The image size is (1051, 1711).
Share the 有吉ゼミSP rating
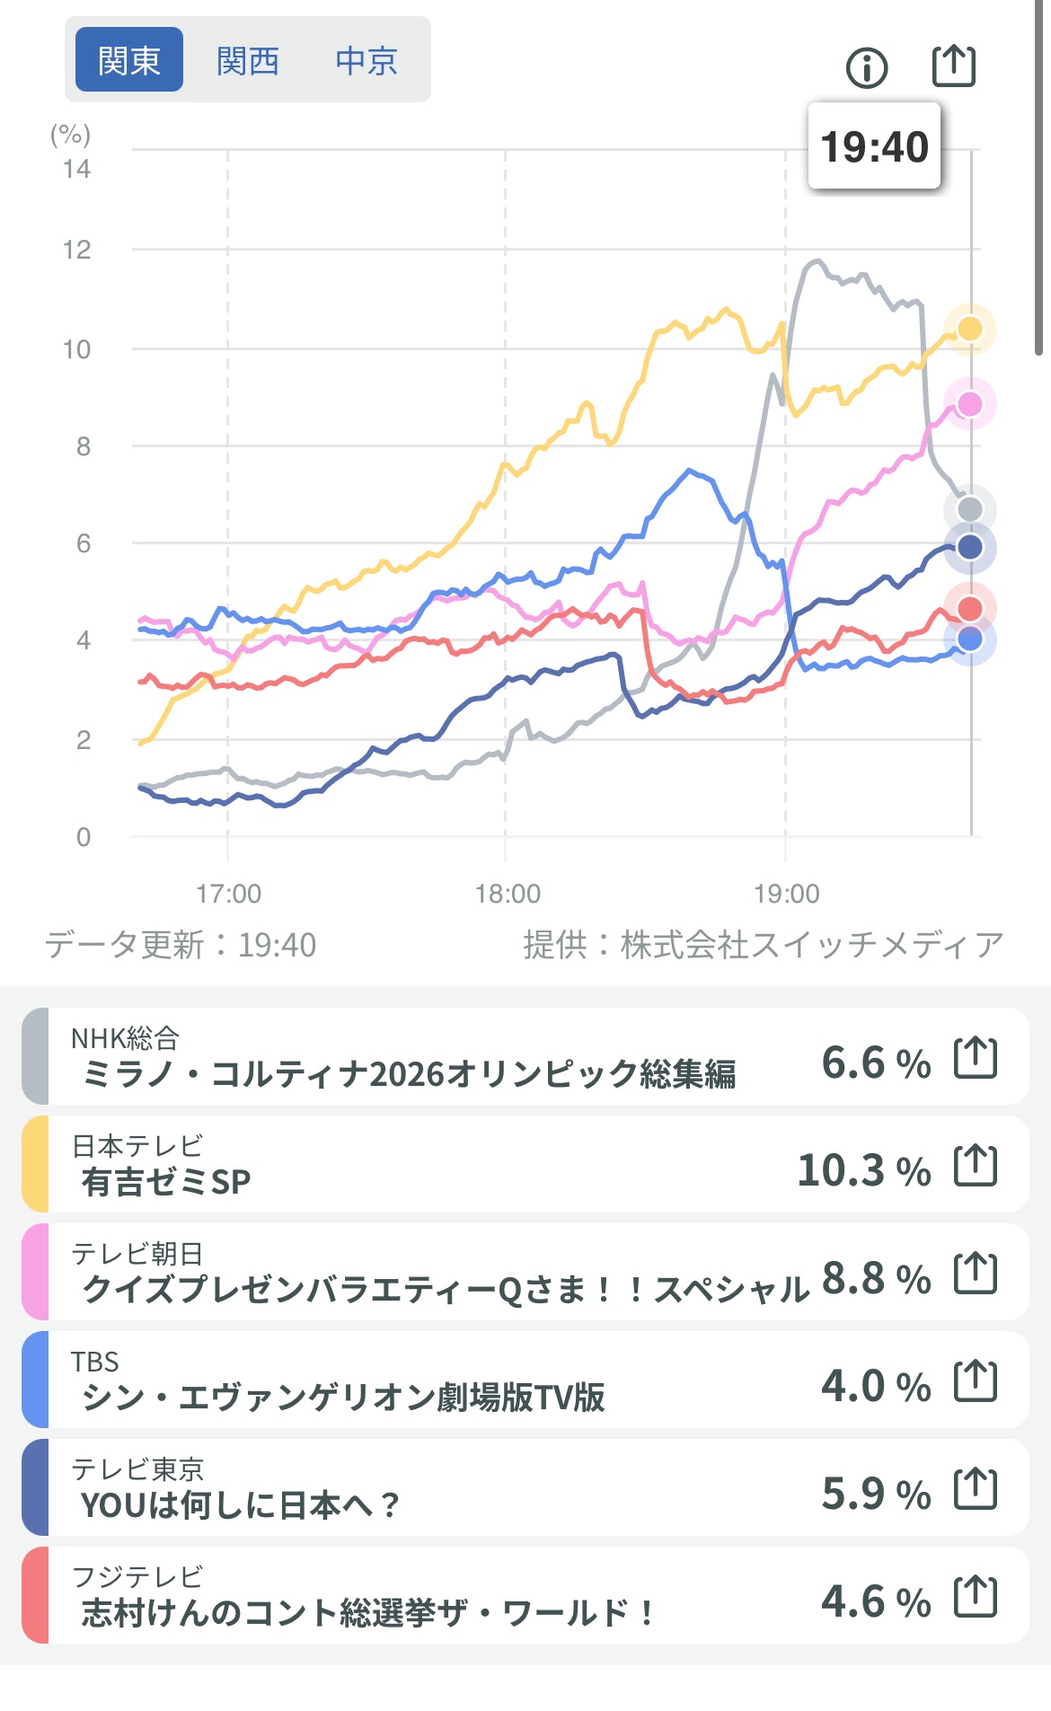pyautogui.click(x=975, y=1165)
